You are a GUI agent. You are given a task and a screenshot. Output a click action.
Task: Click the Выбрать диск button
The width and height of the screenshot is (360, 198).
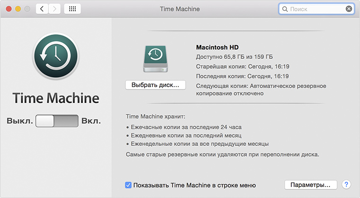coord(155,85)
